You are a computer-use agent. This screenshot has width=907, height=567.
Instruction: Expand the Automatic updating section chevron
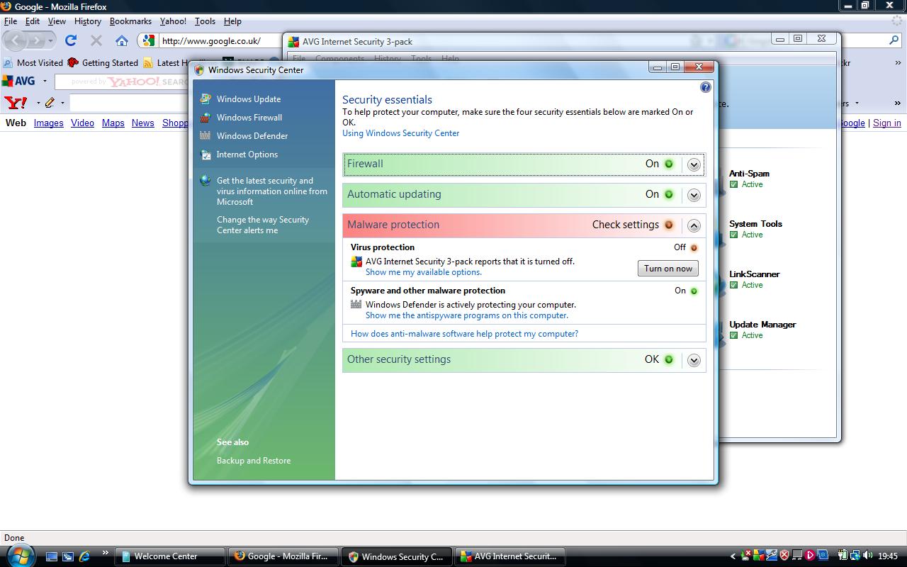pos(694,195)
